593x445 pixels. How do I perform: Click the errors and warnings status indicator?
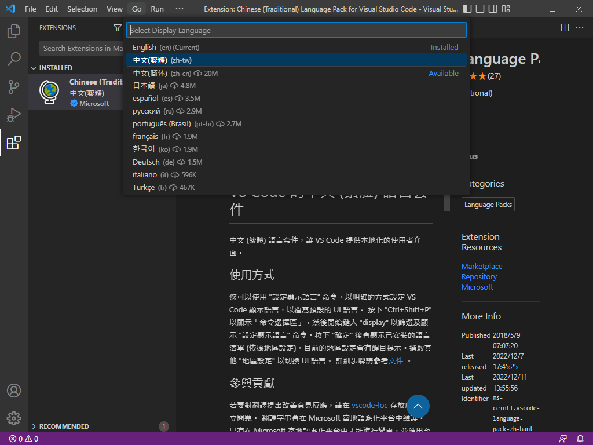coord(23,439)
